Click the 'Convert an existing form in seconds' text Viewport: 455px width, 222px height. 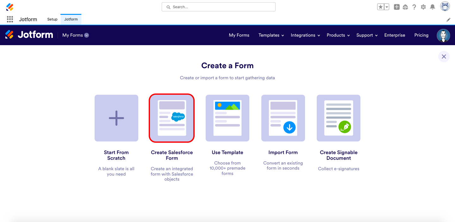(283, 165)
